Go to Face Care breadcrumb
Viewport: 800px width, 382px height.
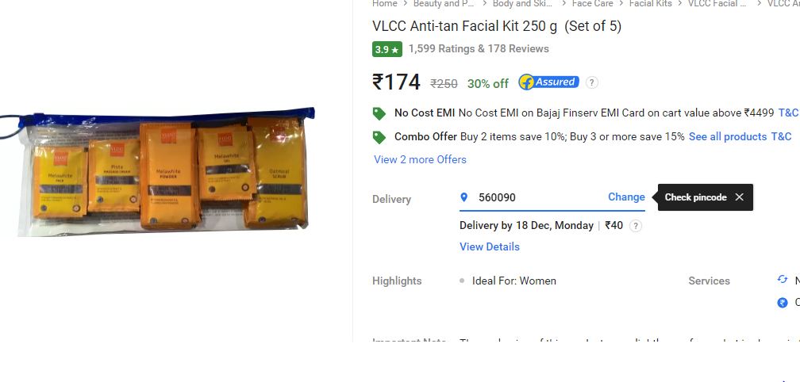click(592, 3)
